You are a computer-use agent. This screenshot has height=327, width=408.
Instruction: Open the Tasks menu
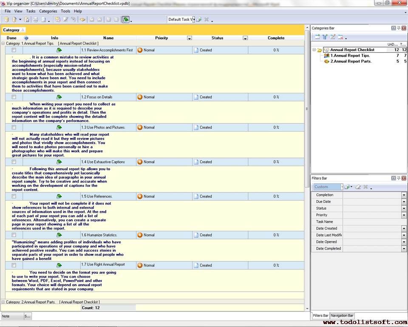[31, 11]
